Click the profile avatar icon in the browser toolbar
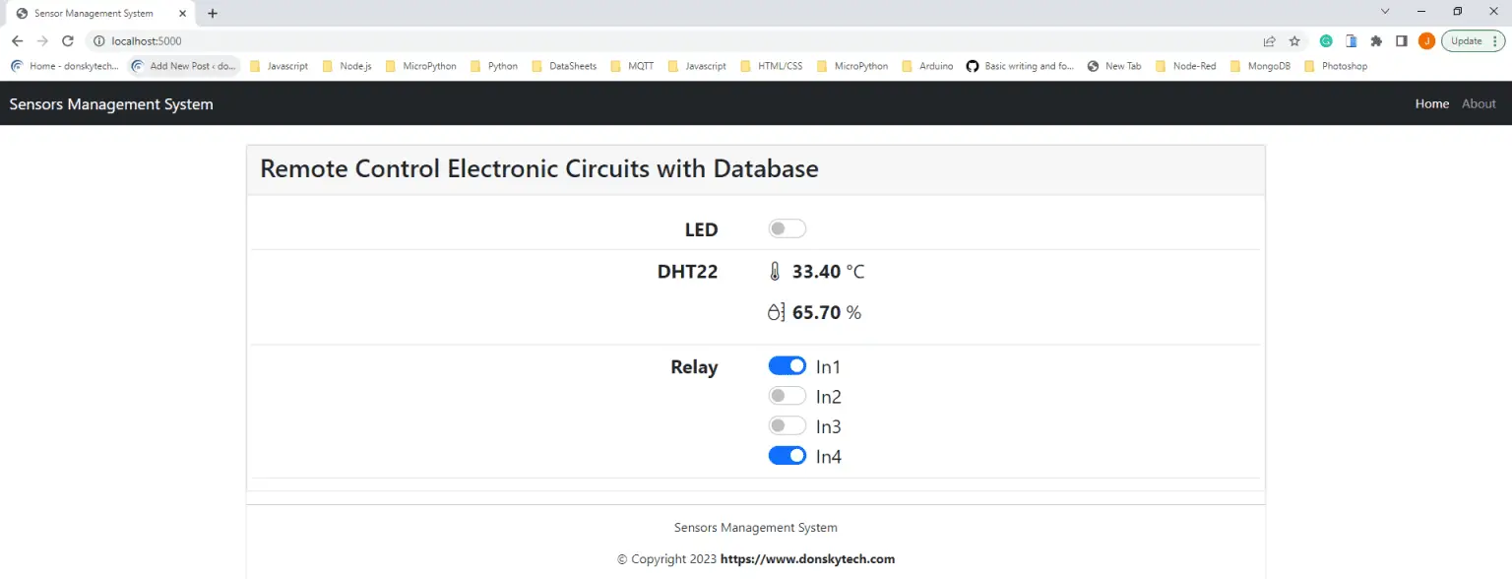This screenshot has width=1512, height=579. 1426,40
